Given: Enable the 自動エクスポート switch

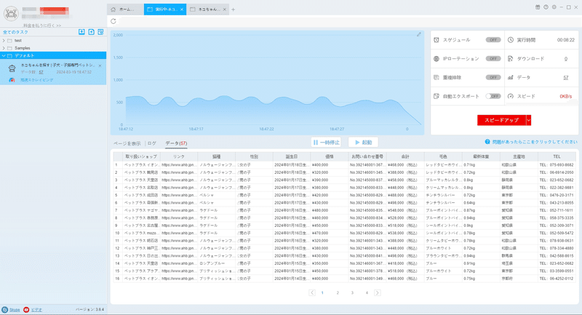Looking at the screenshot, I should pos(493,96).
